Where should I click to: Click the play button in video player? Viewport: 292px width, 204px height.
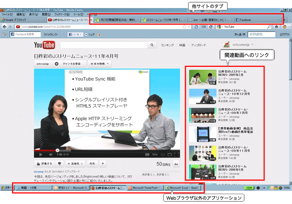point(41,155)
